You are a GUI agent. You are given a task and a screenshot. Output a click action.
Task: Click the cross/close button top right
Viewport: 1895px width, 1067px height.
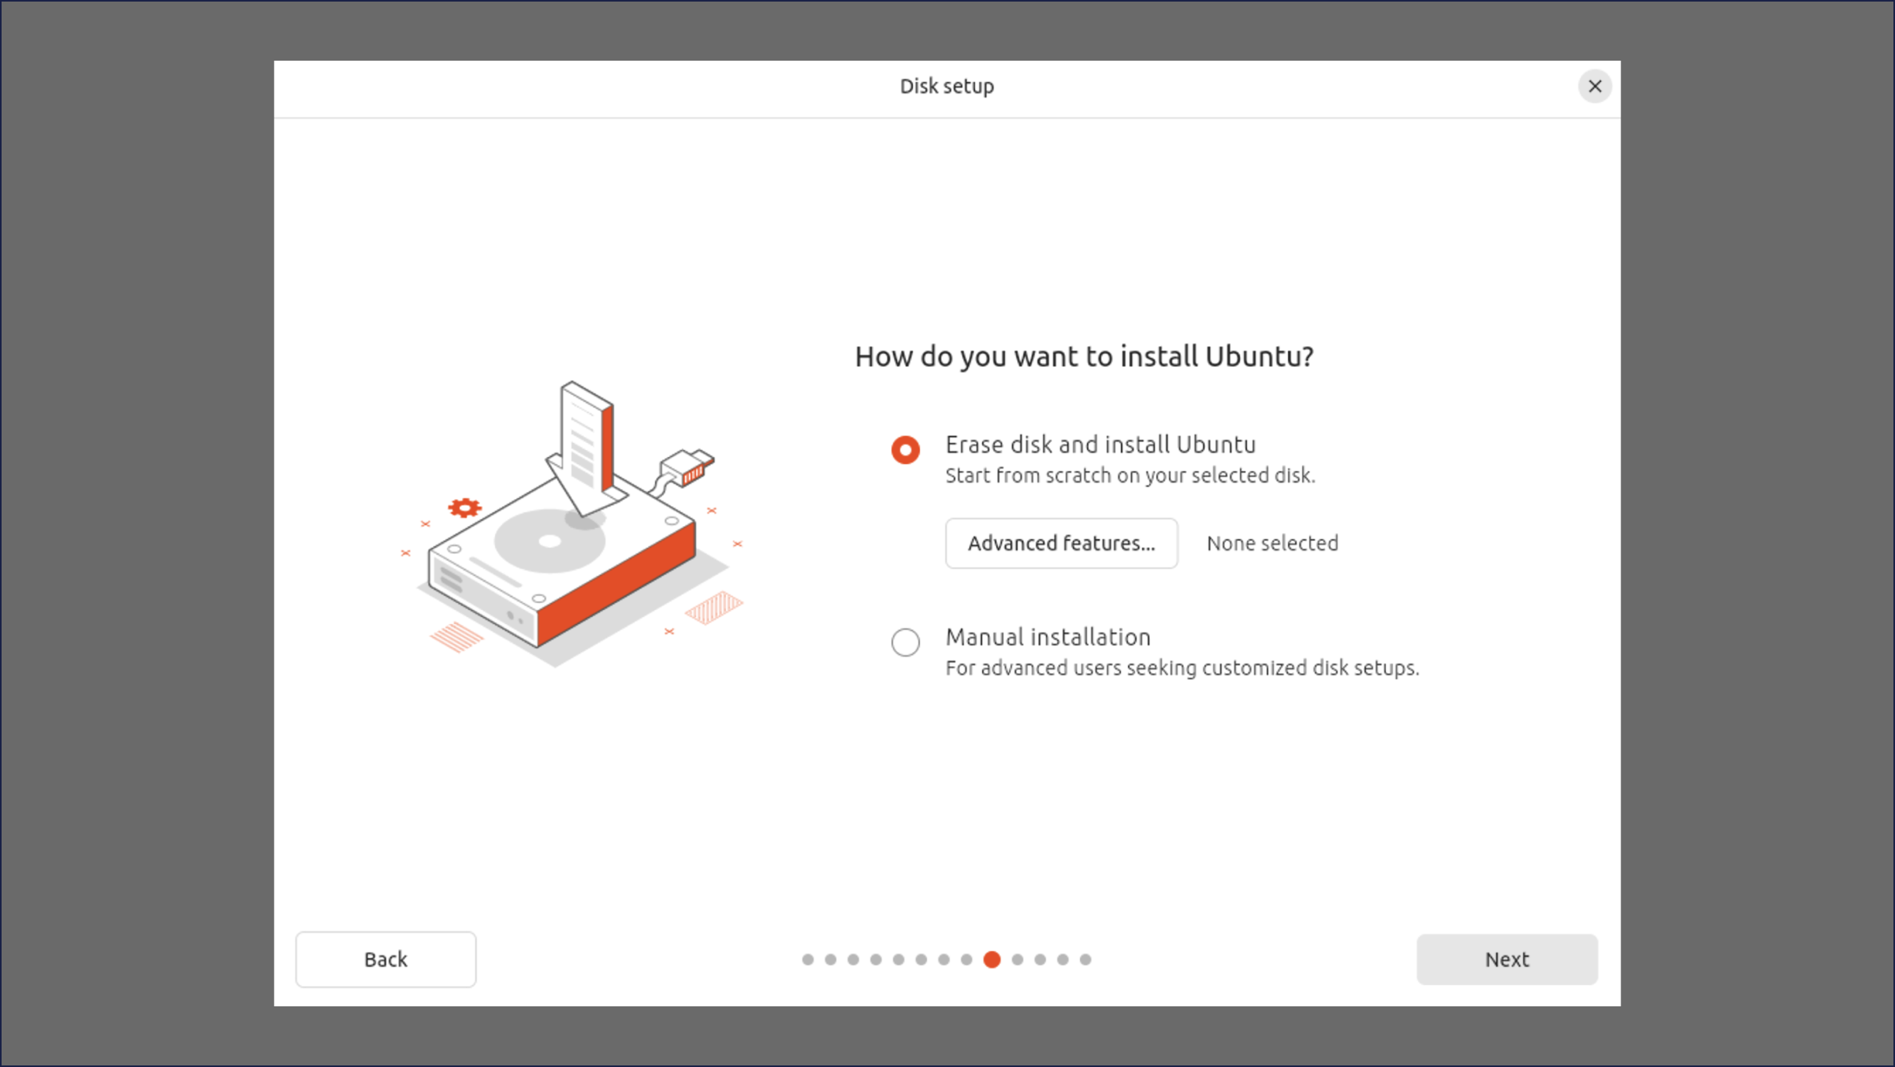click(1595, 86)
